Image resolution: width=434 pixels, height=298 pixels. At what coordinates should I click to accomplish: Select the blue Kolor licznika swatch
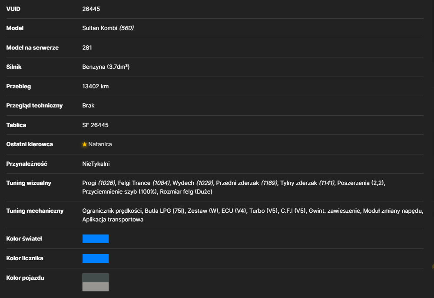pyautogui.click(x=96, y=258)
